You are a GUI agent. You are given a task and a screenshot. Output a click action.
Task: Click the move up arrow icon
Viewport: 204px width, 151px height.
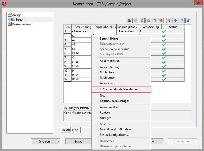coord(176,20)
